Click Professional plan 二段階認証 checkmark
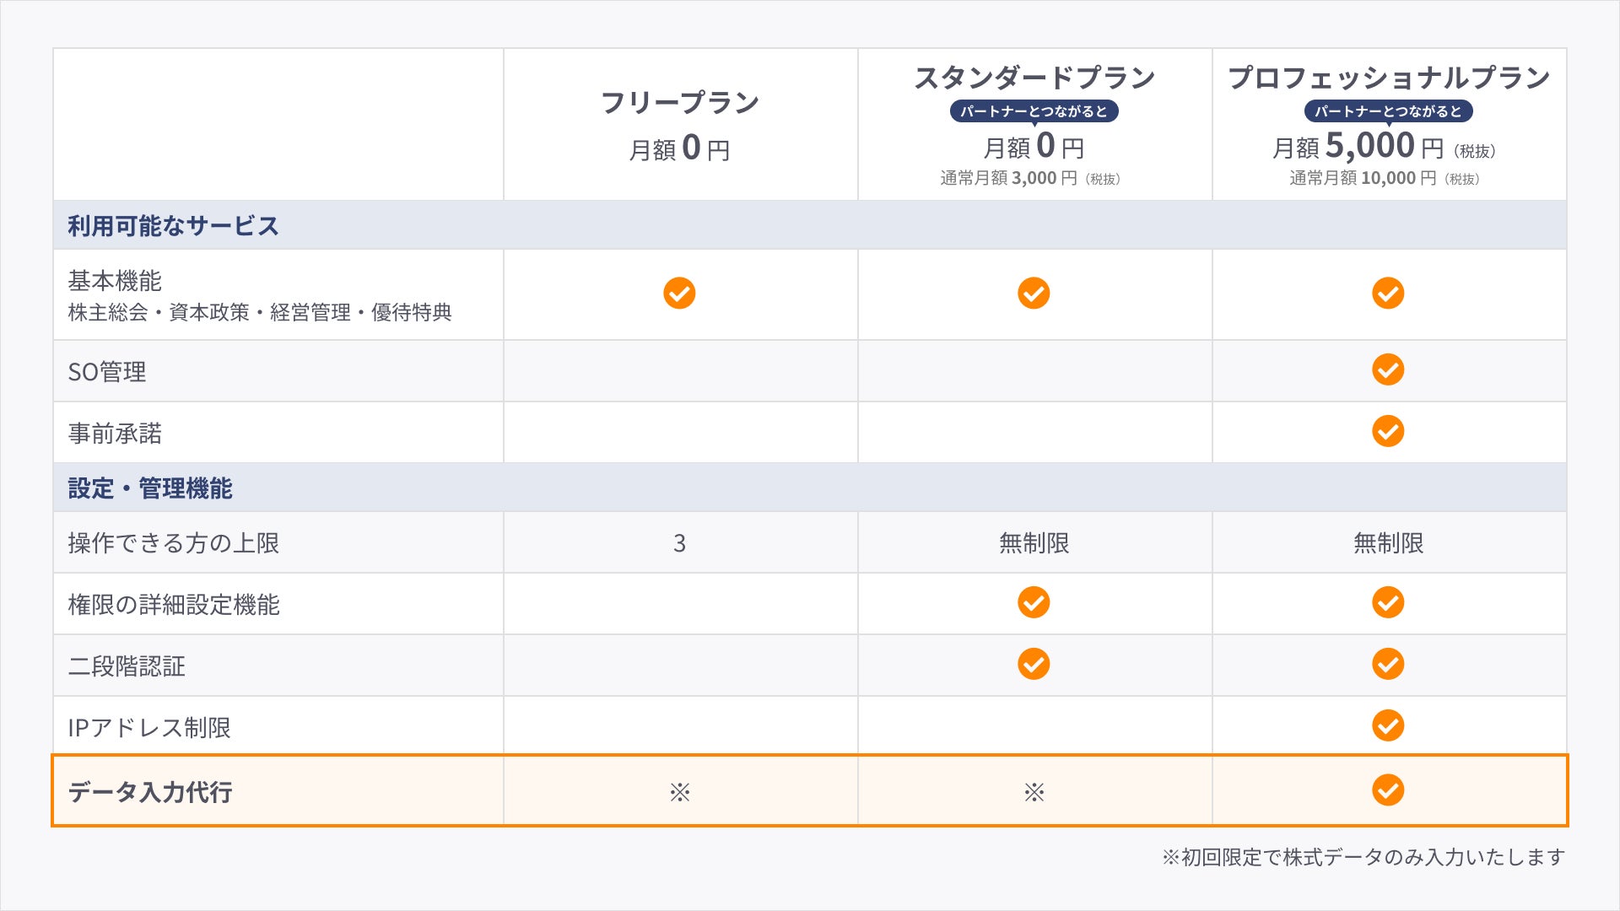The width and height of the screenshot is (1620, 911). tap(1388, 664)
